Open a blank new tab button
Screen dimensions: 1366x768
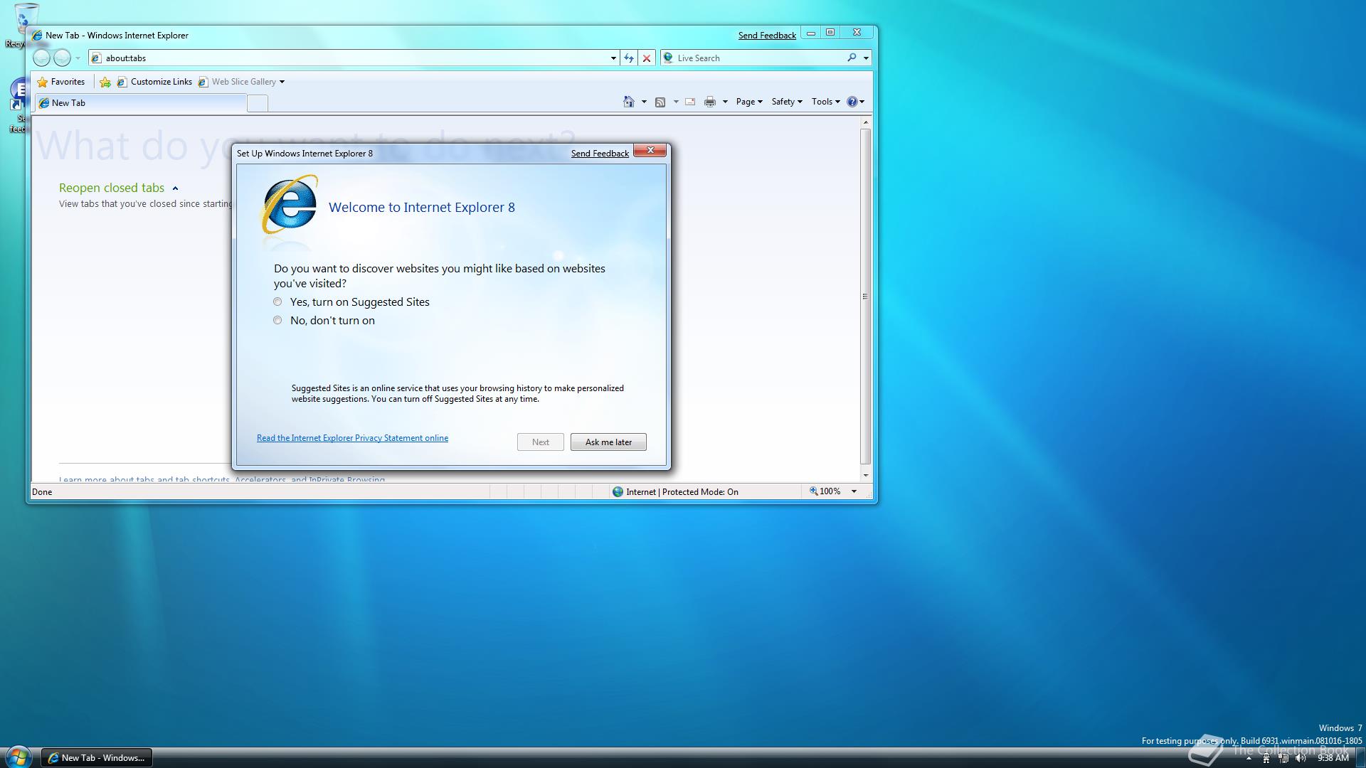click(258, 103)
